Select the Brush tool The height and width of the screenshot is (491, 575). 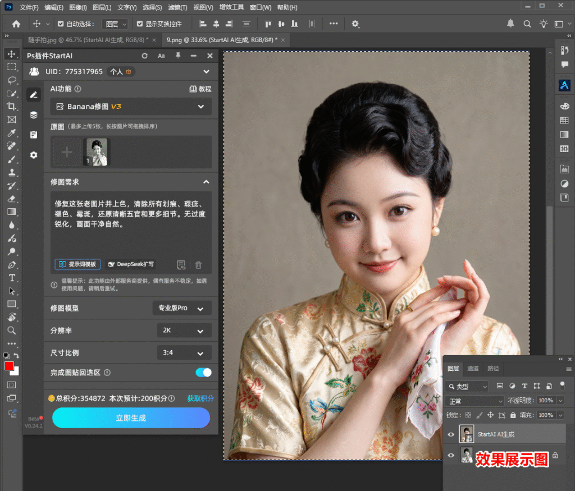pos(12,159)
